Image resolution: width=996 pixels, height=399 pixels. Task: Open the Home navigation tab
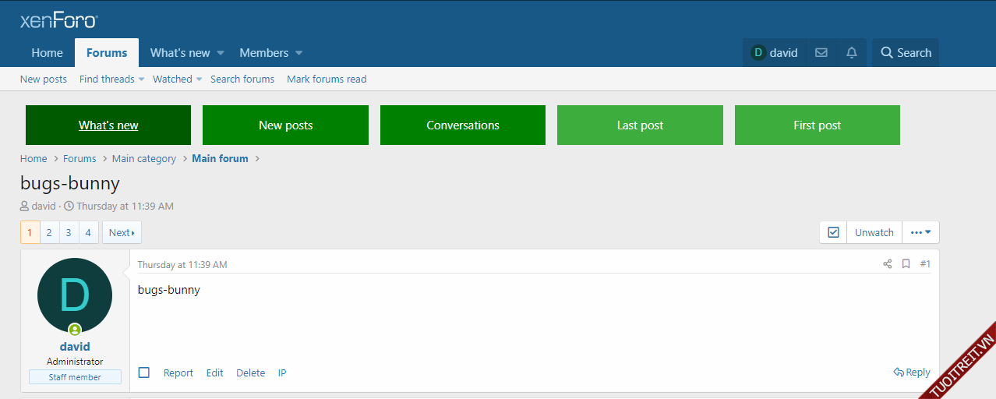pos(47,53)
